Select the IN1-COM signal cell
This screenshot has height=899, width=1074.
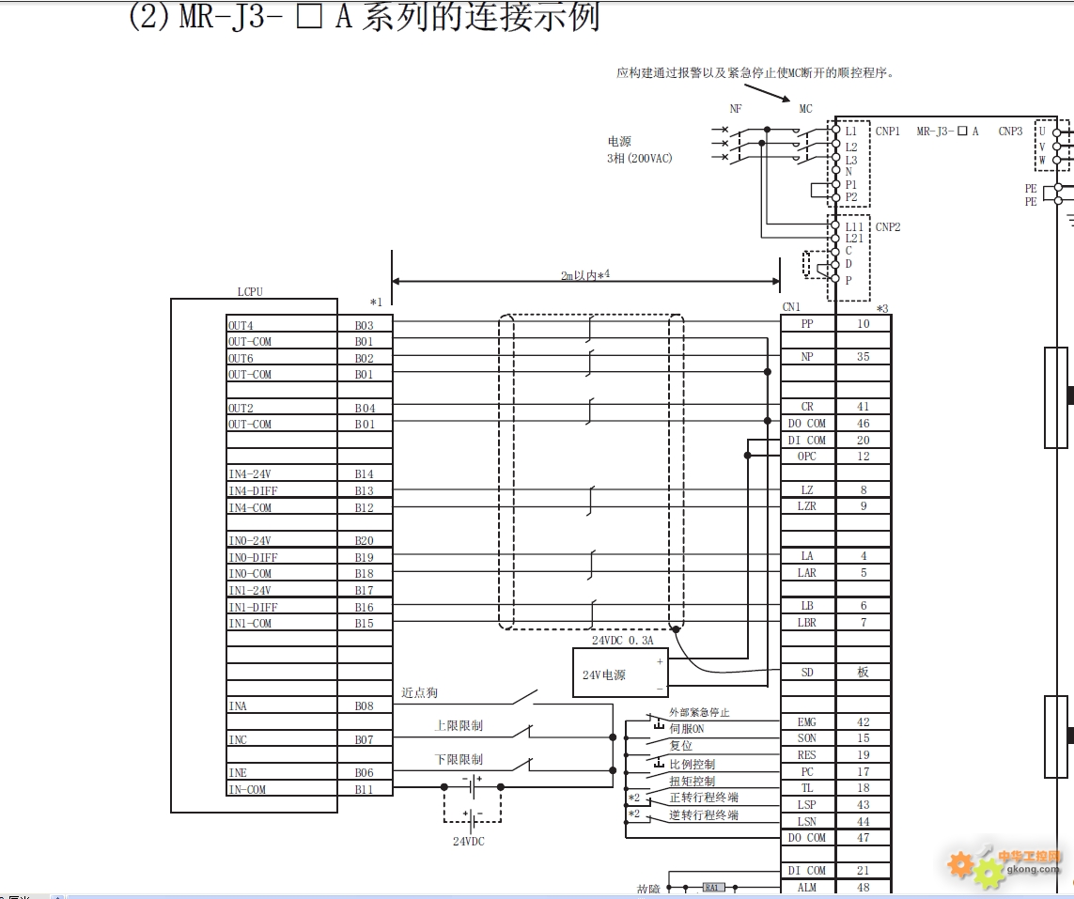click(282, 623)
